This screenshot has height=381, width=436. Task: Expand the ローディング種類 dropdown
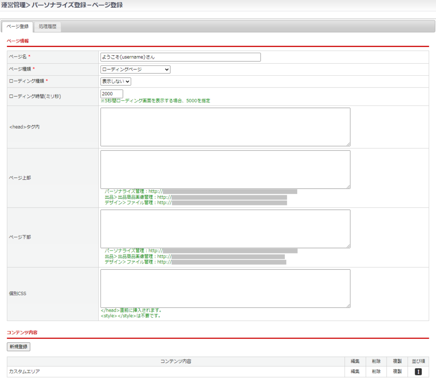tap(115, 81)
